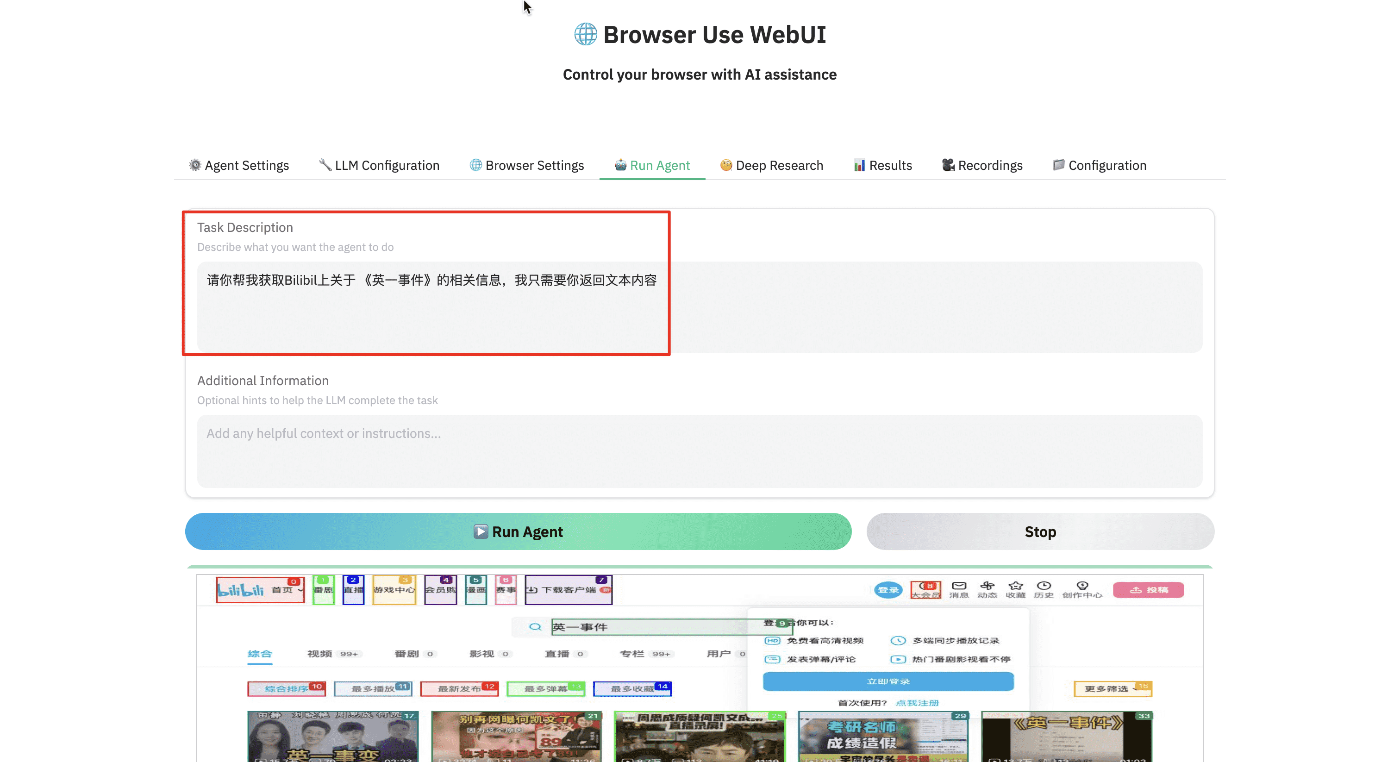1400x762 pixels.
Task: Click the pink 投稿 upload button
Action: click(1148, 590)
